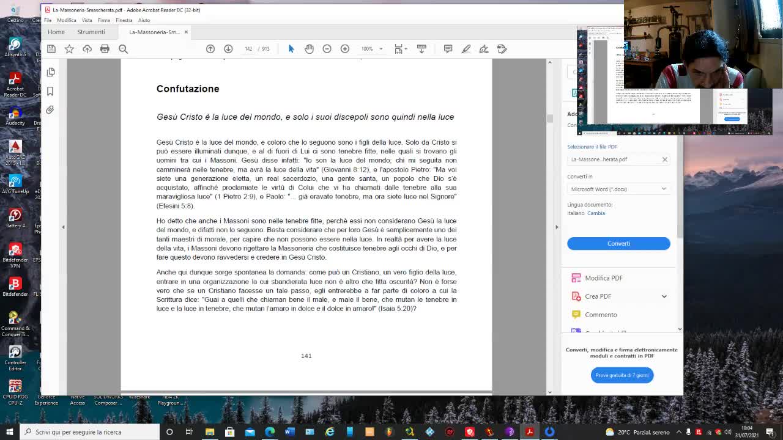Collapse the right tools pane arrow
Viewport: 783px width, 440px height.
coord(557,227)
